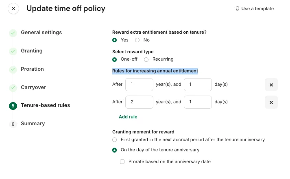290x179 pixels.
Task: Click the days field of the second rule
Action: (x=198, y=102)
